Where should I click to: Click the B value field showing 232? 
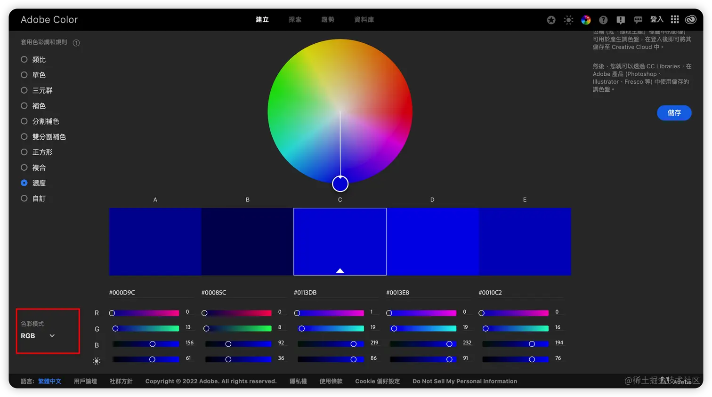coord(467,343)
